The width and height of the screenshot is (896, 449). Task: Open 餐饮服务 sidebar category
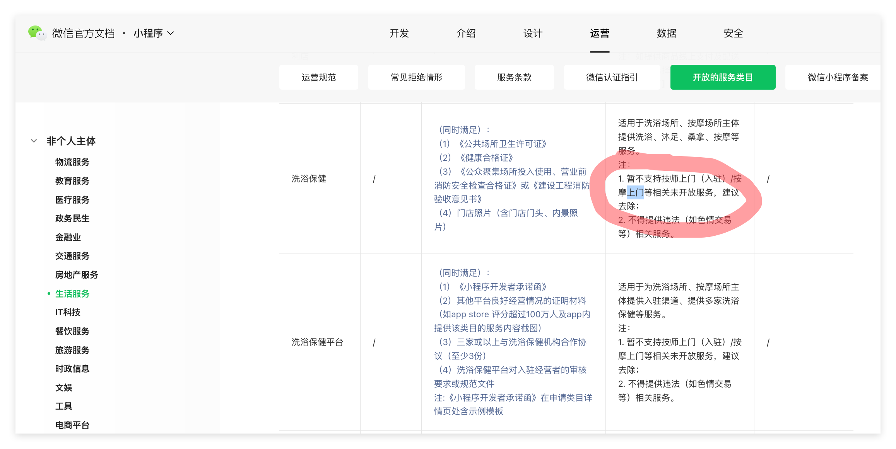[72, 331]
